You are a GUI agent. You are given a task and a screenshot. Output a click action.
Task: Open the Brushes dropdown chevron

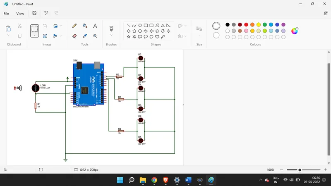click(111, 35)
